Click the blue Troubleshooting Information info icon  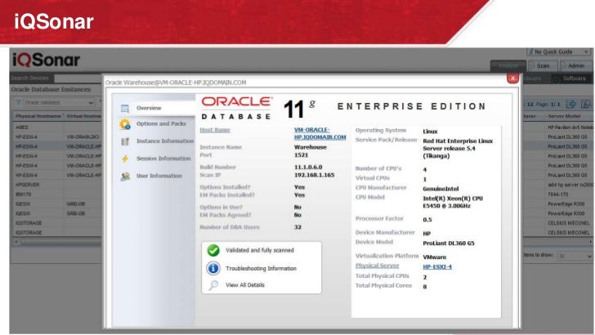click(213, 268)
